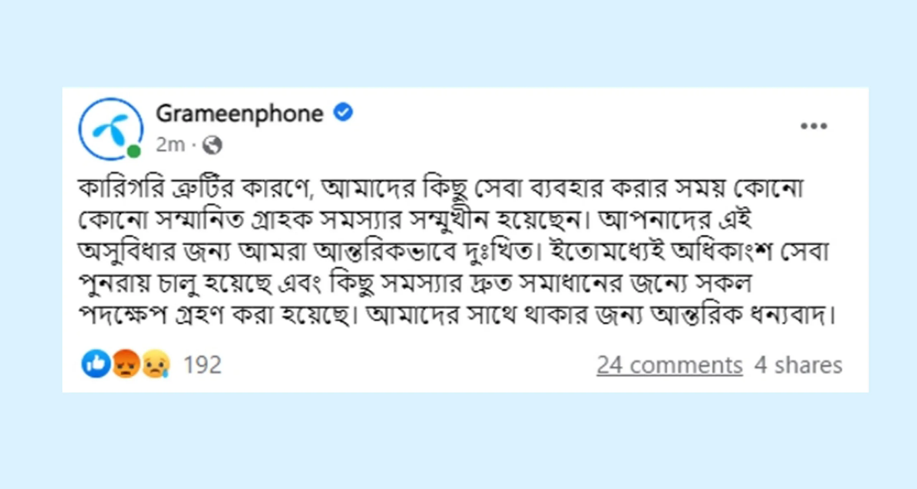Open the 24 comments link
Viewport: 917px width, 489px height.
point(669,365)
